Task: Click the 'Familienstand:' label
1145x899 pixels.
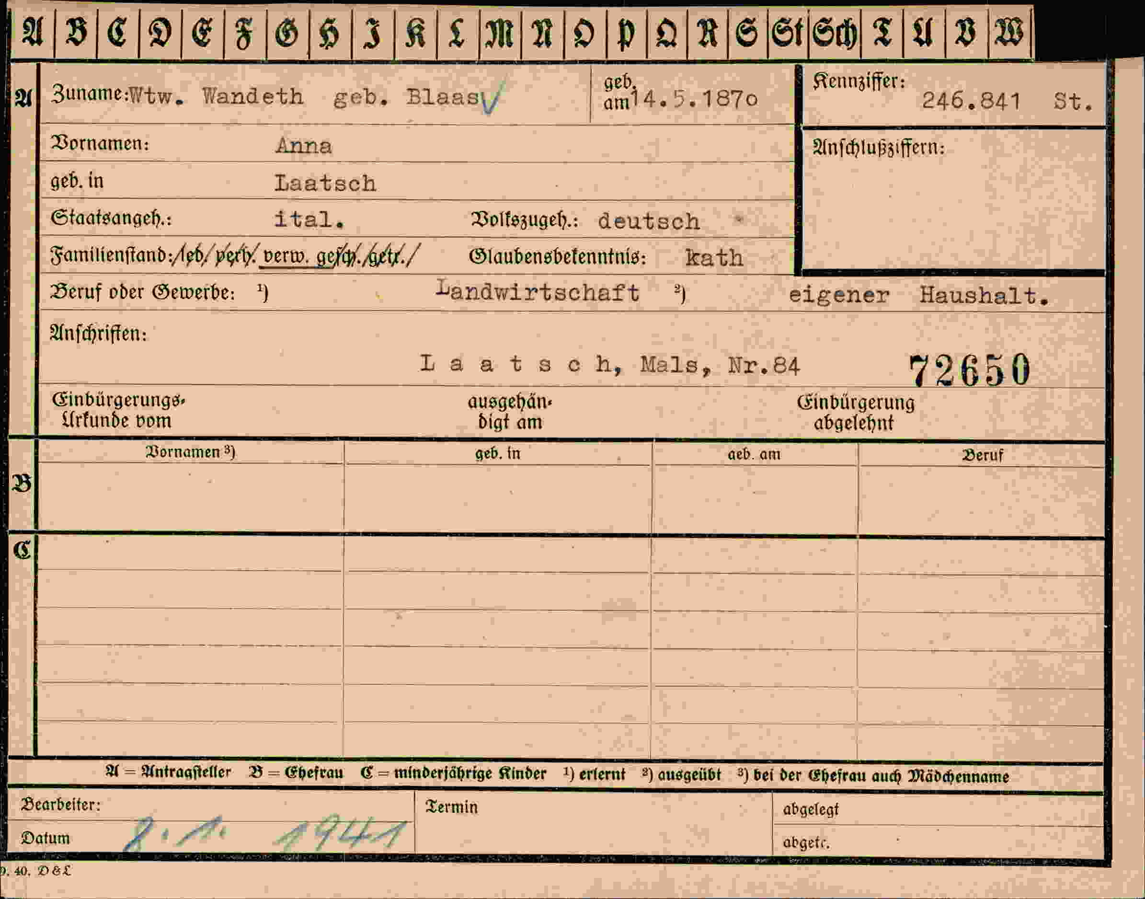Action: tap(111, 255)
